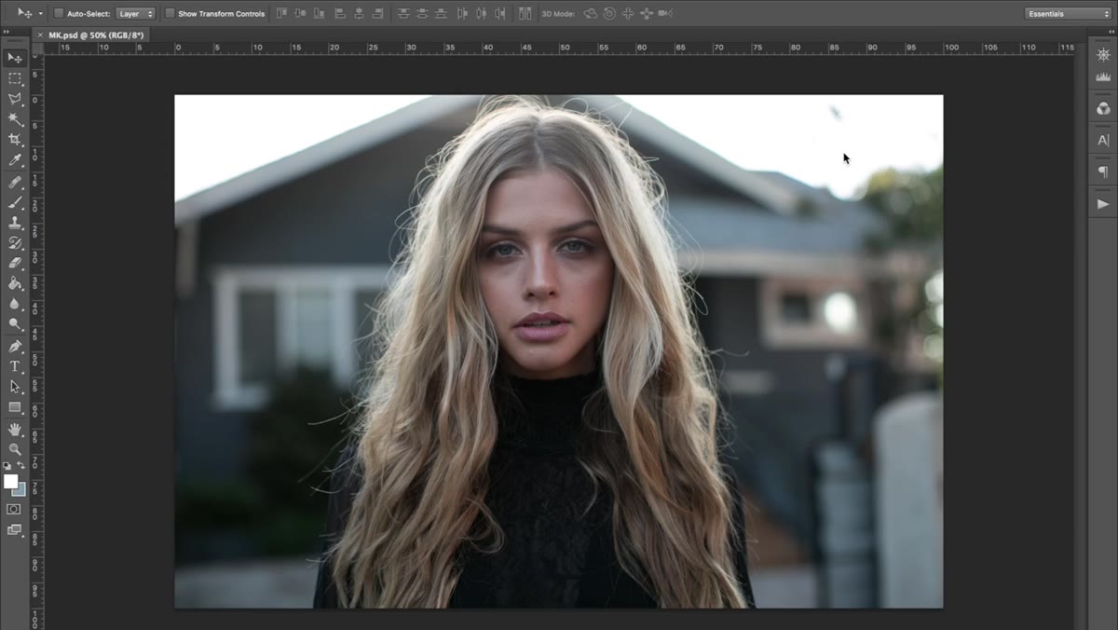The height and width of the screenshot is (630, 1118).
Task: Enable Show Transform Controls checkbox
Action: tap(170, 14)
